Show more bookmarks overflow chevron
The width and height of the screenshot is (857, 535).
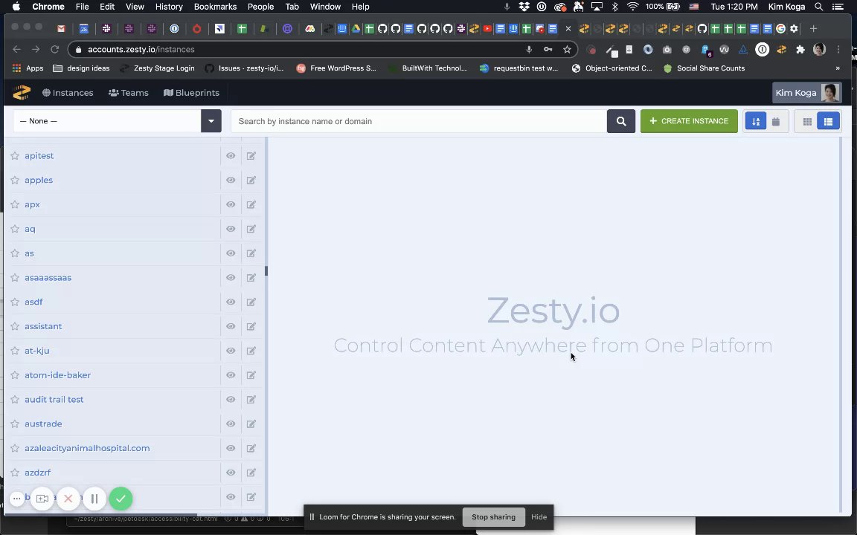tap(838, 68)
